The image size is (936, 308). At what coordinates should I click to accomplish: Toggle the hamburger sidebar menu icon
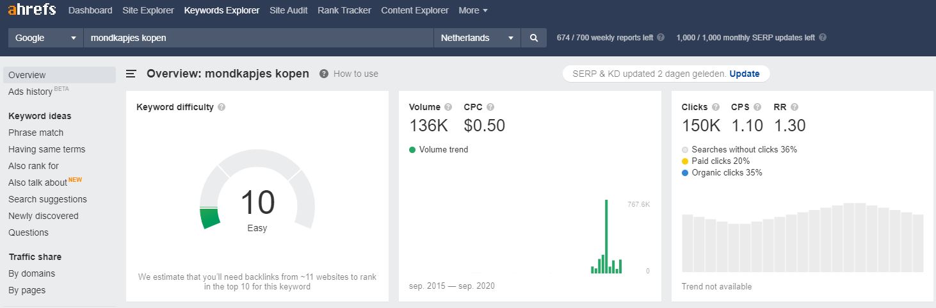131,74
